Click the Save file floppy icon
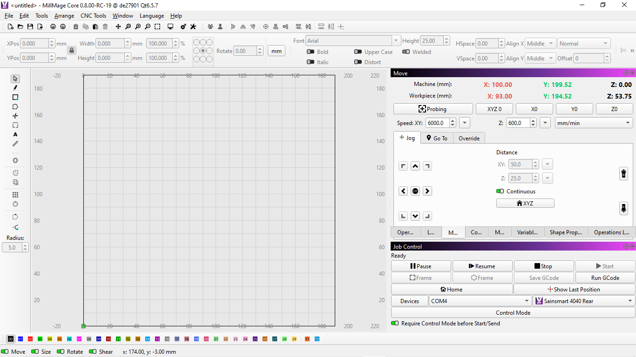The width and height of the screenshot is (636, 357). coord(30,27)
